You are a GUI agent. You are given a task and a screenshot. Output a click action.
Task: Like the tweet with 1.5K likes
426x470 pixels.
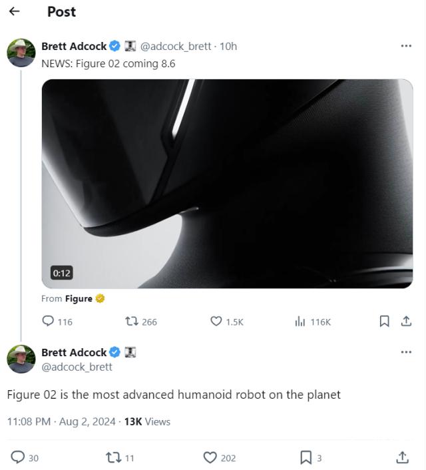click(x=216, y=322)
